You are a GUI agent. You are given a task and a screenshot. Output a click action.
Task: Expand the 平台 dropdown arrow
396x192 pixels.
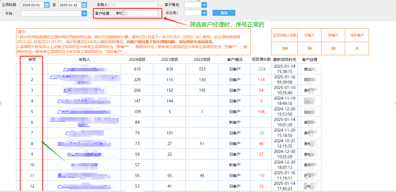84,13
